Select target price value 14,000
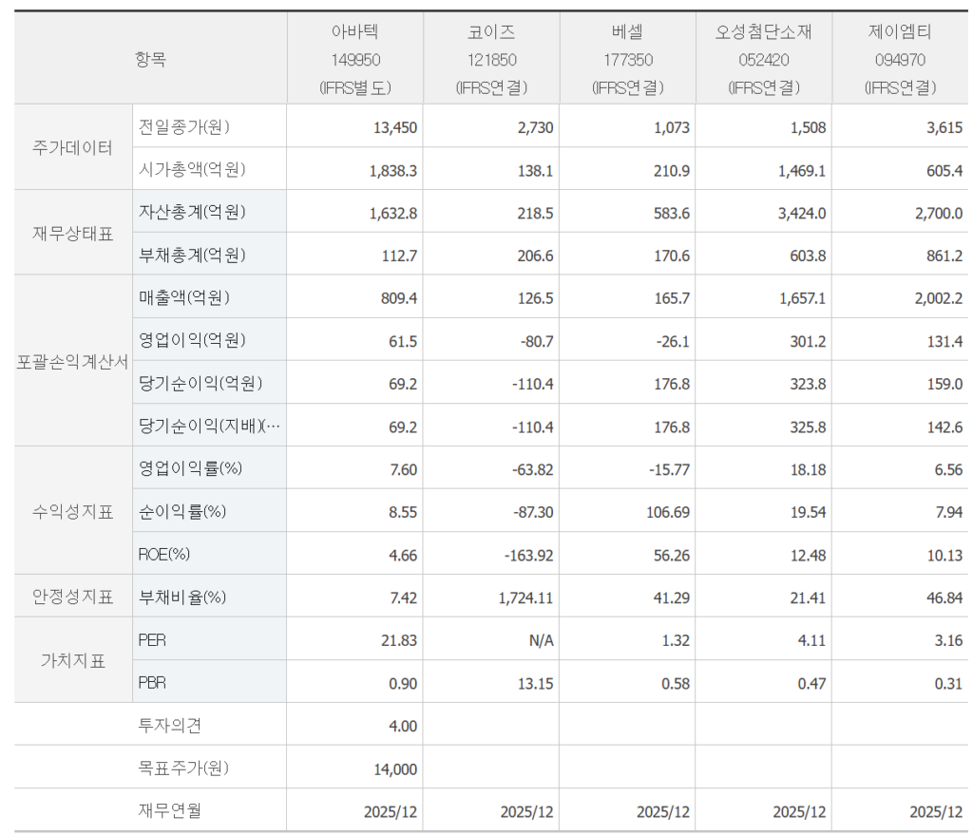Viewport: 973px width, 835px height. tap(395, 769)
